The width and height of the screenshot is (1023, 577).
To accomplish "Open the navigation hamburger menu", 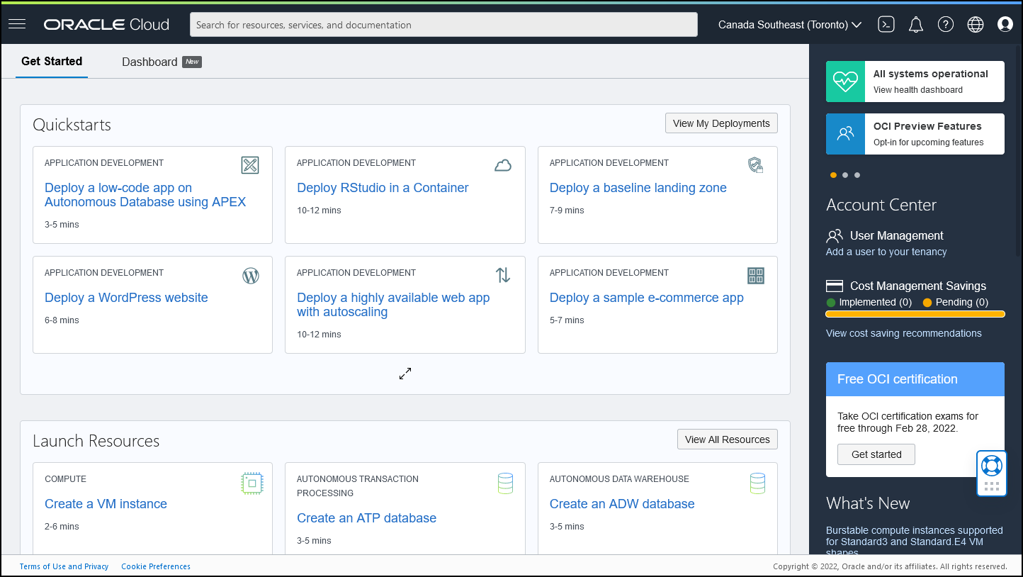I will pyautogui.click(x=17, y=23).
